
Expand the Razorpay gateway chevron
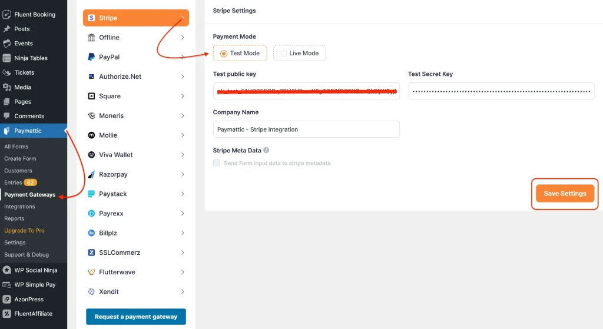pos(183,174)
